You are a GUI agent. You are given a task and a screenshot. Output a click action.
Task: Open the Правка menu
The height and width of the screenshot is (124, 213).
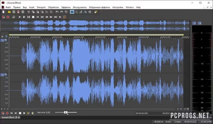coord(17,7)
